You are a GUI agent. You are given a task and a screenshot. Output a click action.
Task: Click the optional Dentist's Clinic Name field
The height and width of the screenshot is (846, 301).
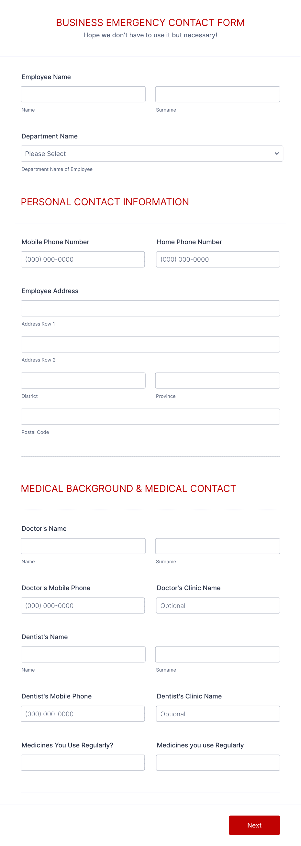click(x=218, y=714)
